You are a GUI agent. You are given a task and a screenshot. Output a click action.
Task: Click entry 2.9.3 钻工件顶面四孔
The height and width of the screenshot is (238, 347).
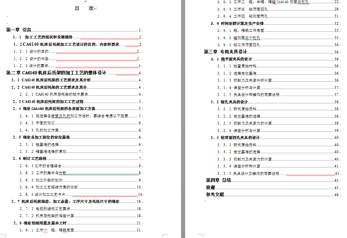279,45
